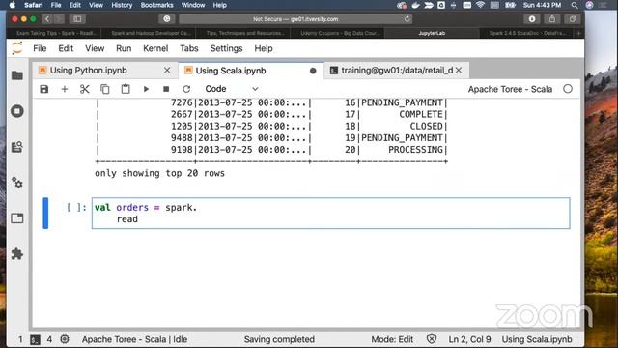Open JupyterLab Edit menu
Viewport: 618px width, 348px height.
66,48
